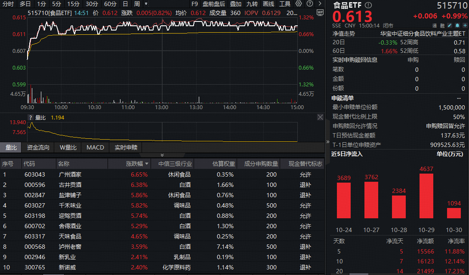Click the question mark next to 量比 indicator
The width and height of the screenshot is (469, 275).
click(x=30, y=117)
